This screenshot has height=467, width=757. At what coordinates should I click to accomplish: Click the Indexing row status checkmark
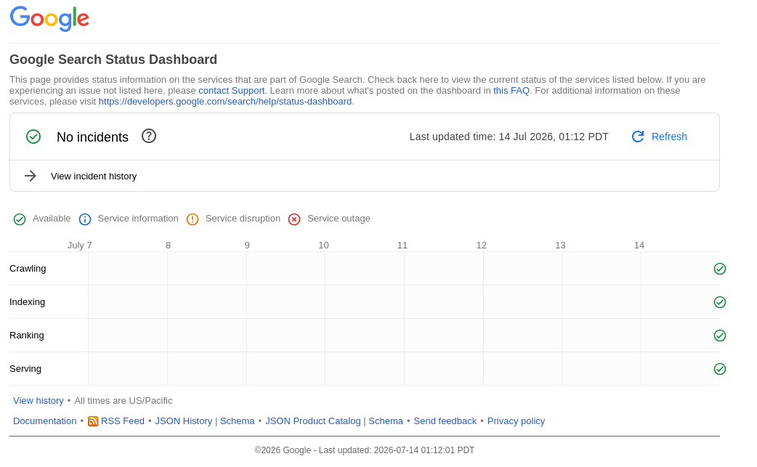(720, 302)
